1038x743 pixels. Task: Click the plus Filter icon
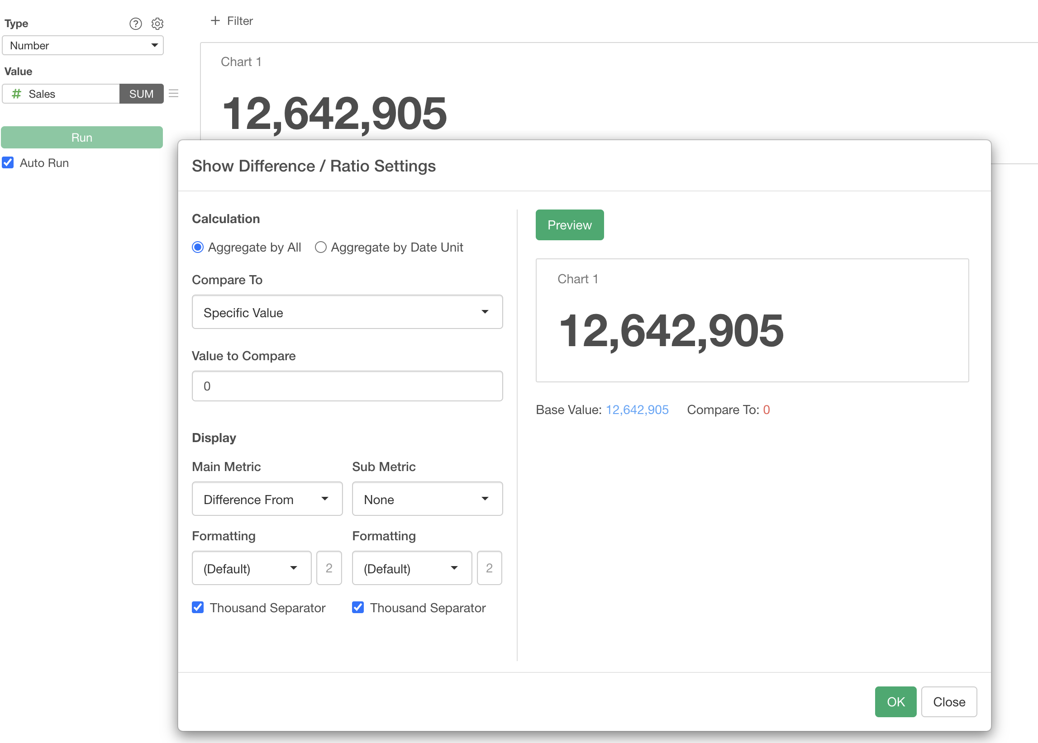(x=215, y=20)
